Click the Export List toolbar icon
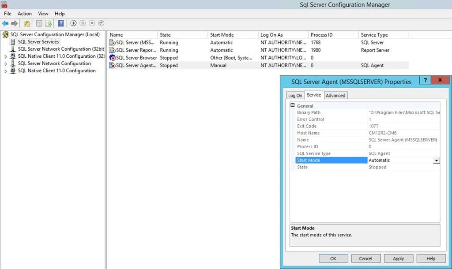The height and width of the screenshot is (269, 452). tap(49, 23)
